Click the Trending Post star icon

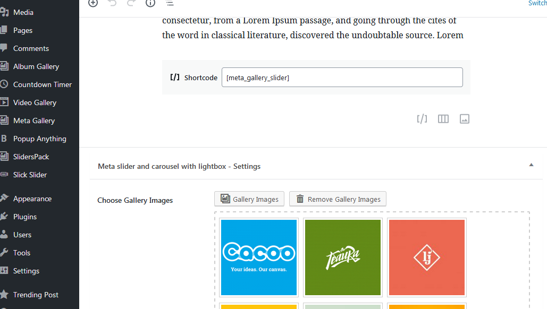[x=4, y=294]
